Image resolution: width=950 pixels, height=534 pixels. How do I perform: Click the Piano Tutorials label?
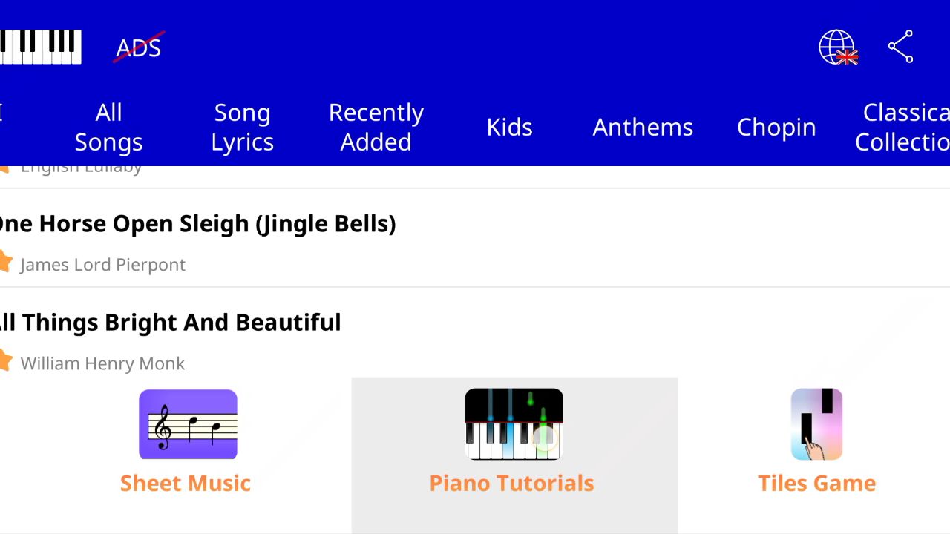[x=511, y=484]
